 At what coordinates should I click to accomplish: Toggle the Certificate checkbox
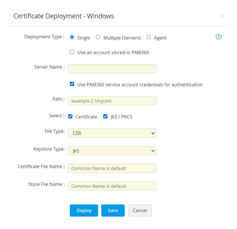[x=70, y=116]
